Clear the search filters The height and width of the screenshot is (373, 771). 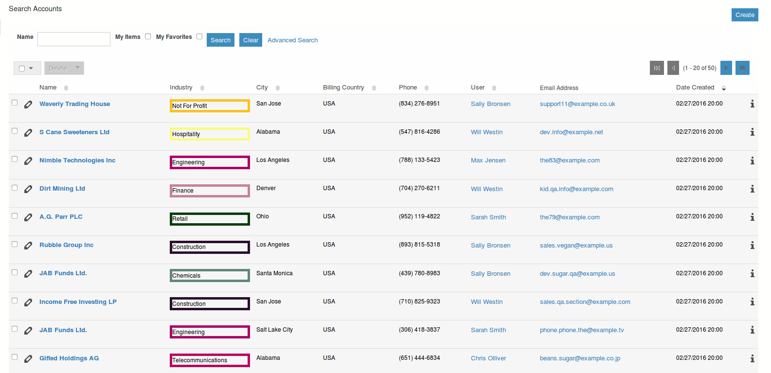(251, 40)
